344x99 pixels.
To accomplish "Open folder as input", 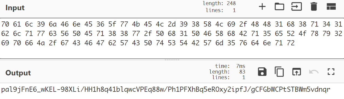I will pyautogui.click(x=279, y=7).
